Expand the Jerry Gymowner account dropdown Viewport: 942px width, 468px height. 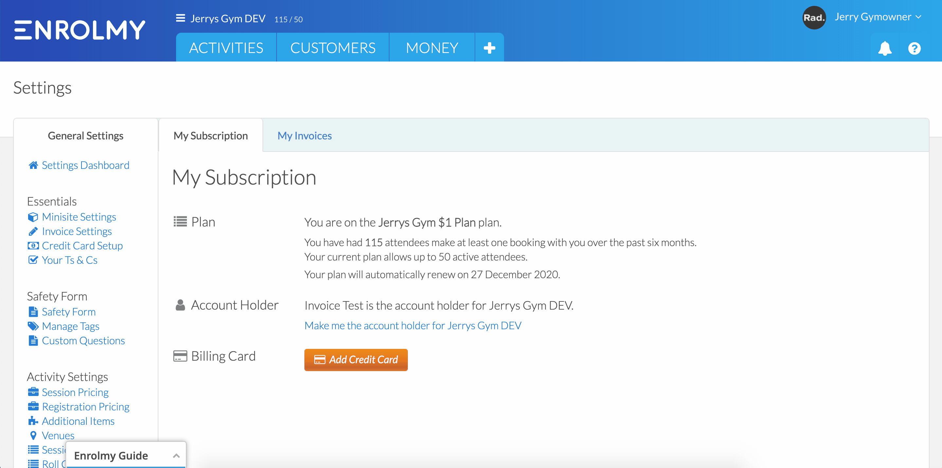[x=878, y=17]
